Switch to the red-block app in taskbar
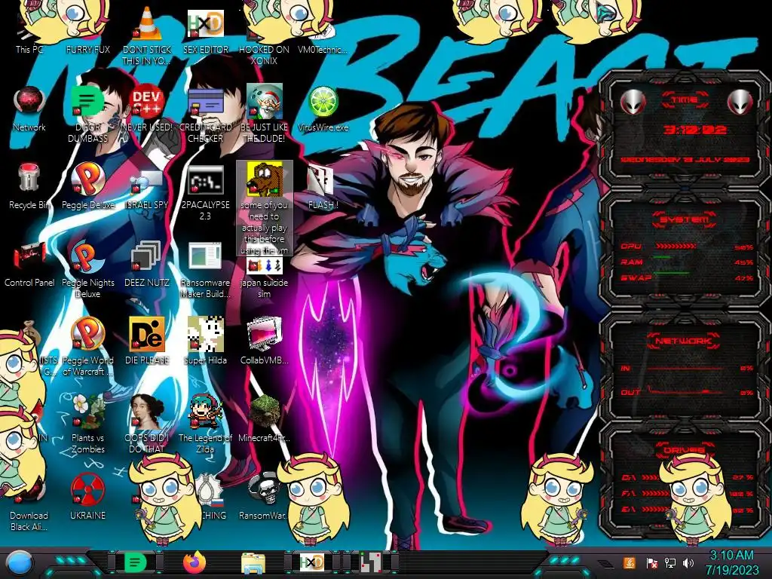This screenshot has width=772, height=579. (371, 562)
